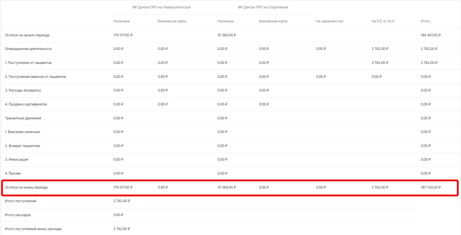Viewport: 461px width, 235px height.
Task: Select the "Операционная деятельность" row label
Action: point(28,49)
